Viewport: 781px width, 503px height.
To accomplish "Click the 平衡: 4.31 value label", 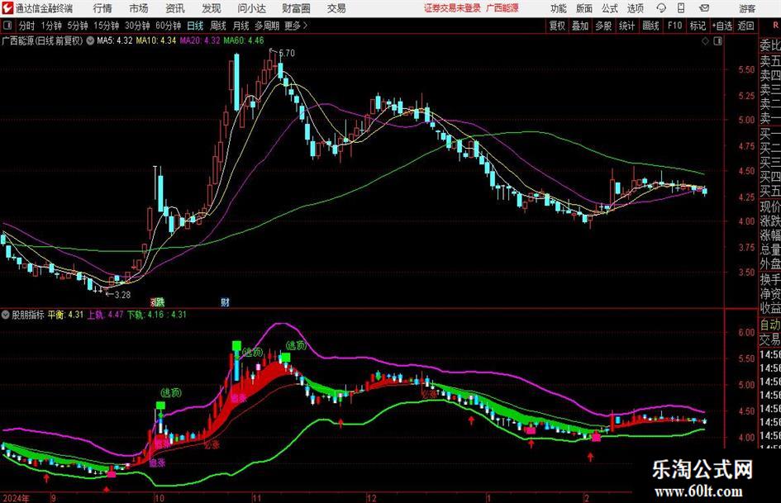I will 66,315.
